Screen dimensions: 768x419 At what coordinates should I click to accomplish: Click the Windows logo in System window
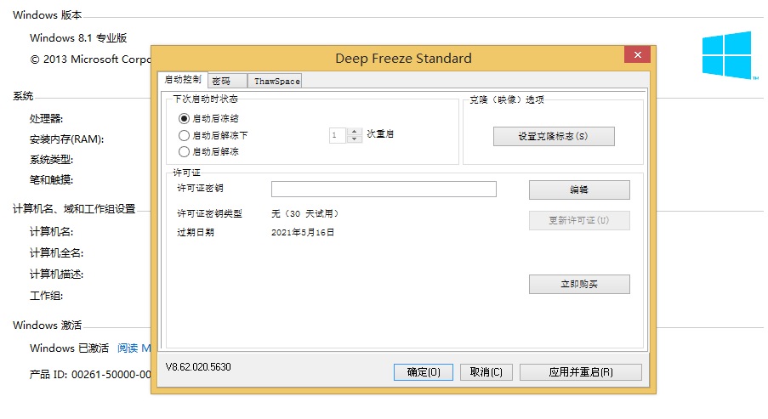[727, 55]
